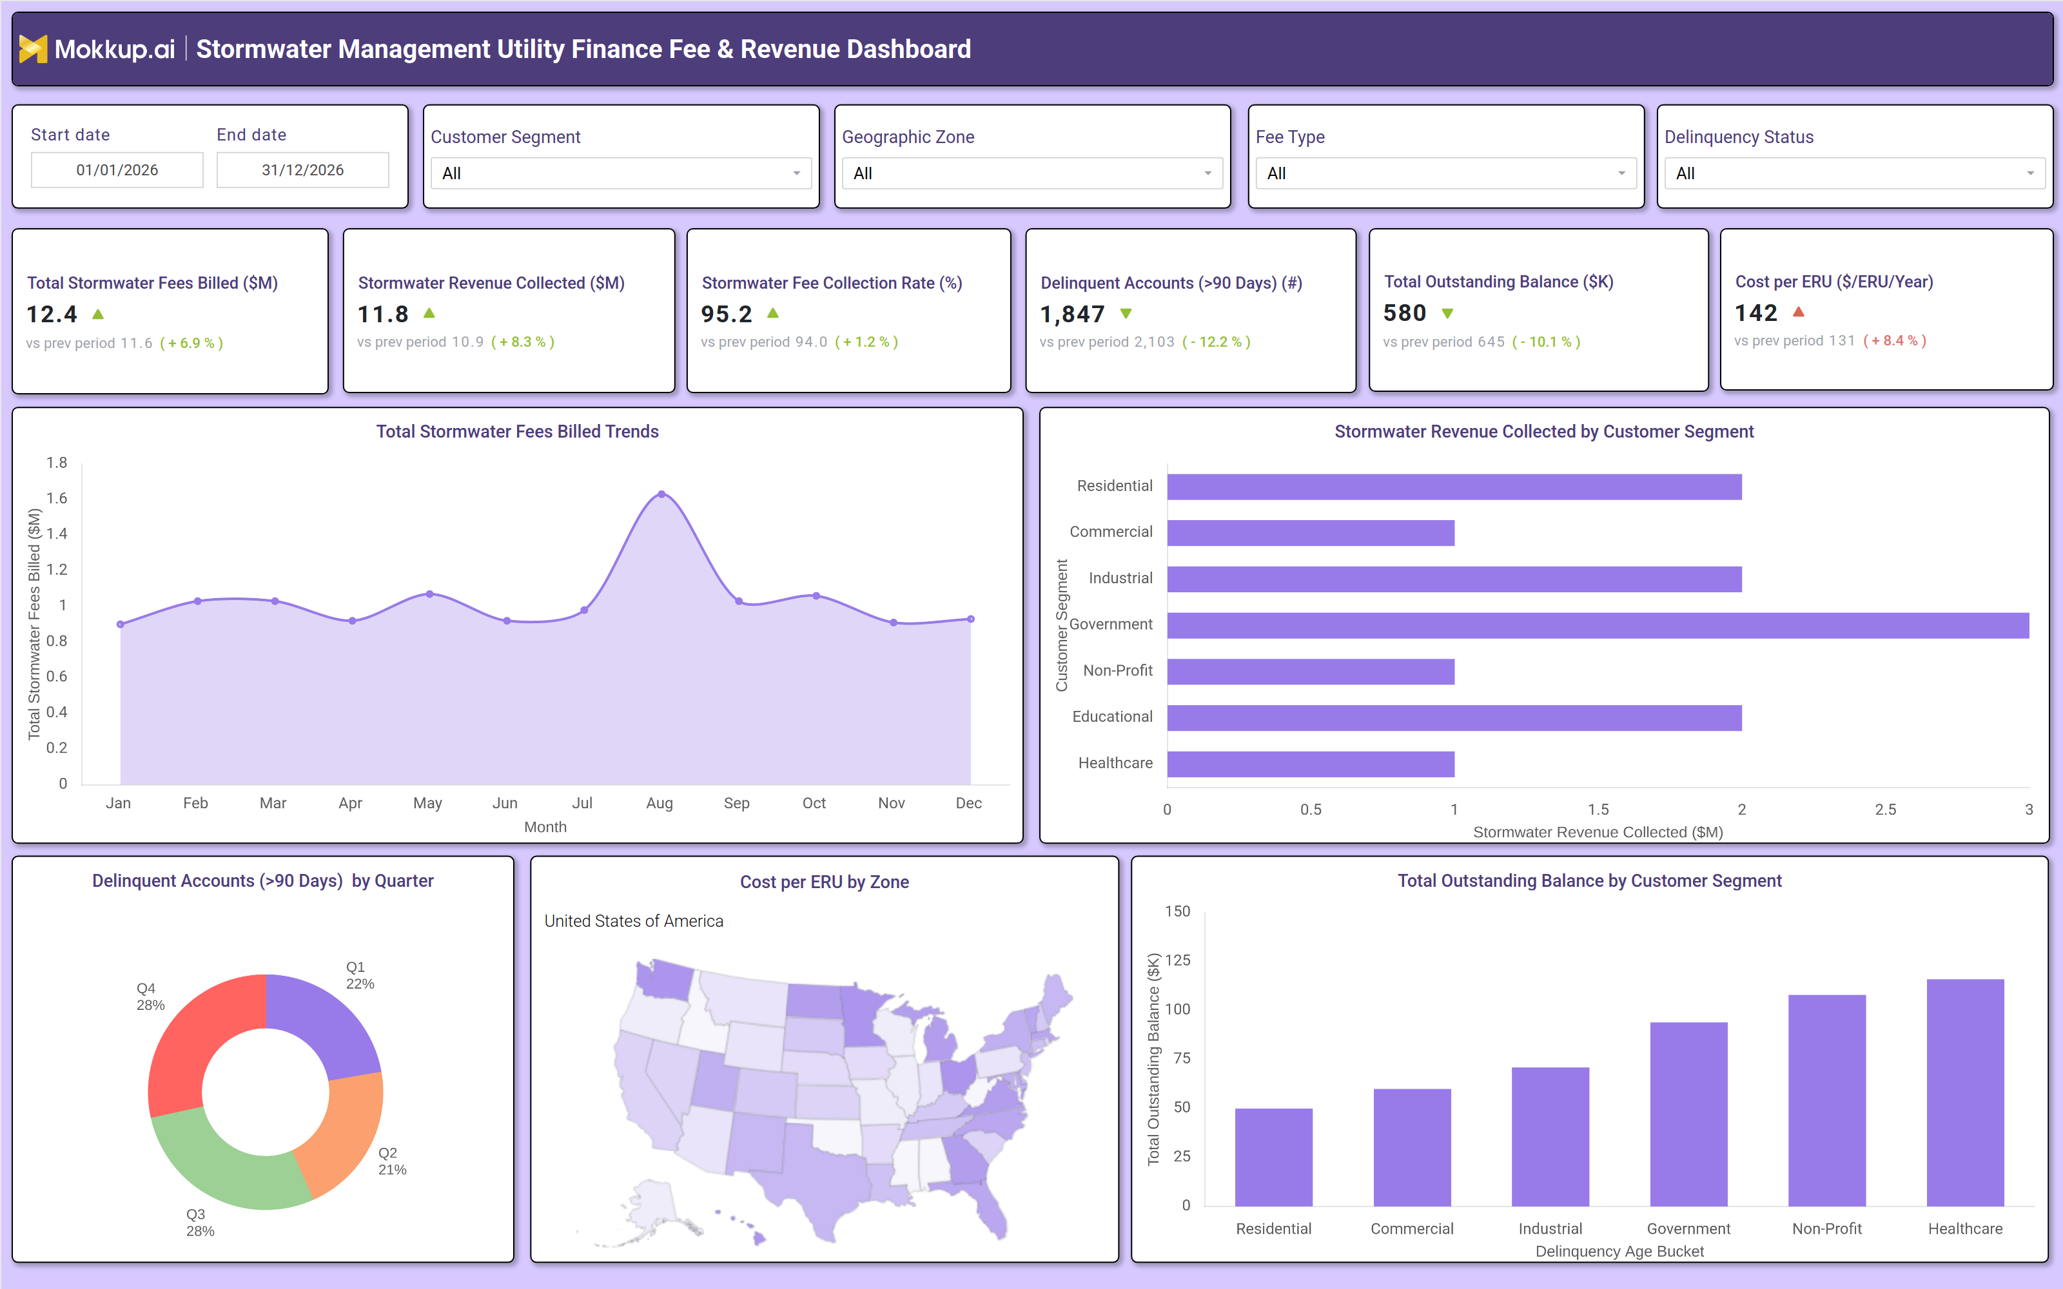Click the '(- 12.2 %)' change text
2063x1289 pixels.
click(1217, 342)
